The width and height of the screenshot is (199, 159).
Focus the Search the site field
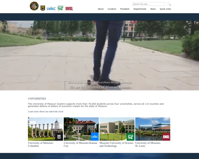[149, 4]
